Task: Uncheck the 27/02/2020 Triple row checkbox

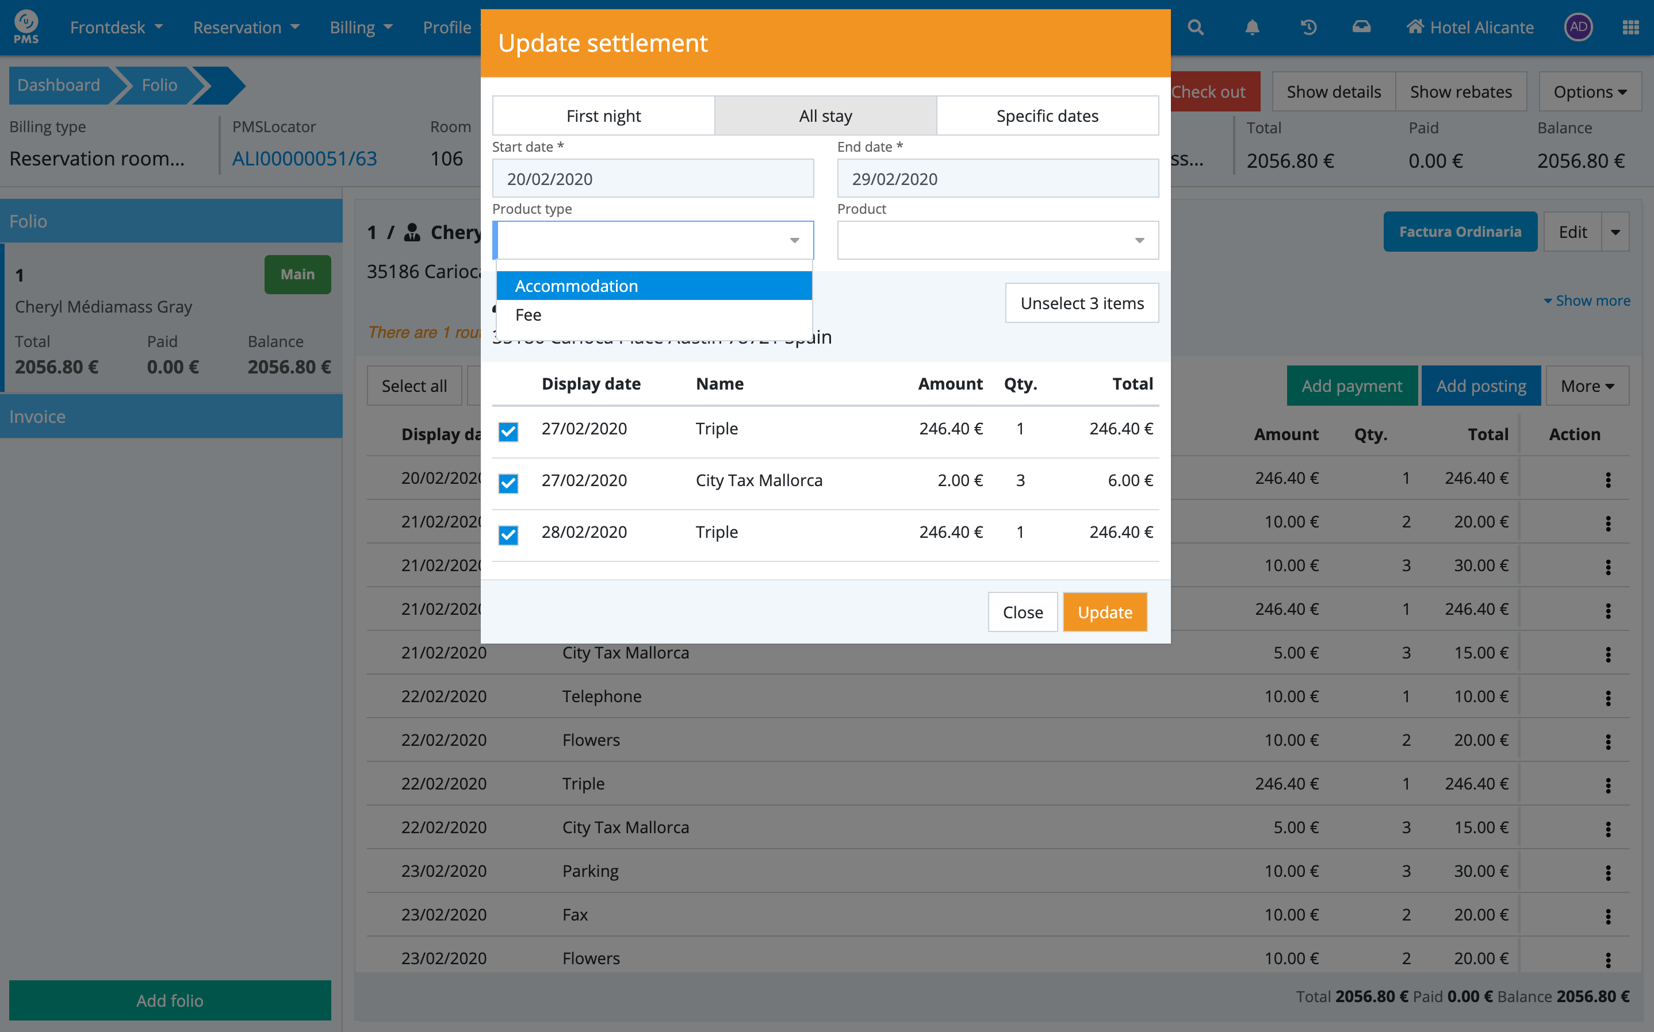Action: pyautogui.click(x=508, y=432)
